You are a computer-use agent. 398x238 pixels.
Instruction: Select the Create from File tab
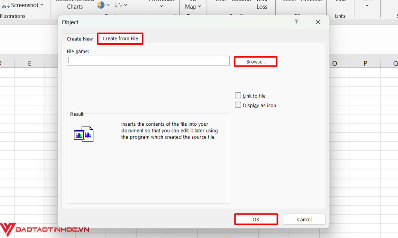(x=120, y=38)
